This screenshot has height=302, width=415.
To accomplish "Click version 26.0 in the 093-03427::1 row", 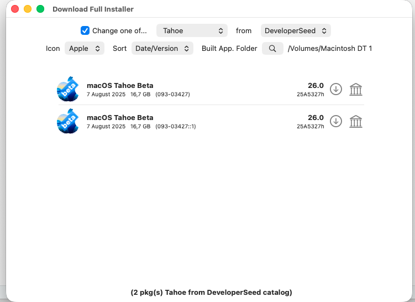I will [x=316, y=118].
